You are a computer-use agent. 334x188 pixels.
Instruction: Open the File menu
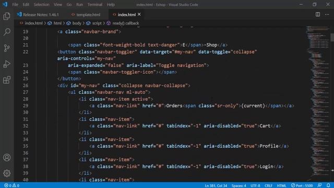pyautogui.click(x=15, y=5)
